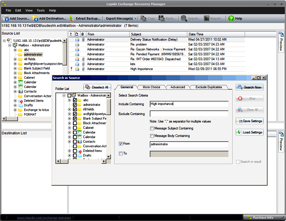286x221 pixels.
Task: Uncheck the From checkbox
Action: [120, 144]
